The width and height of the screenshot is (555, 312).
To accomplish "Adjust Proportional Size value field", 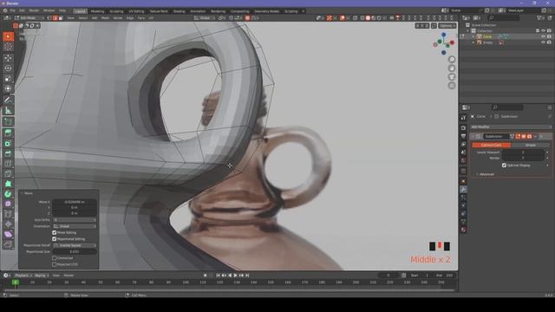I will (75, 251).
